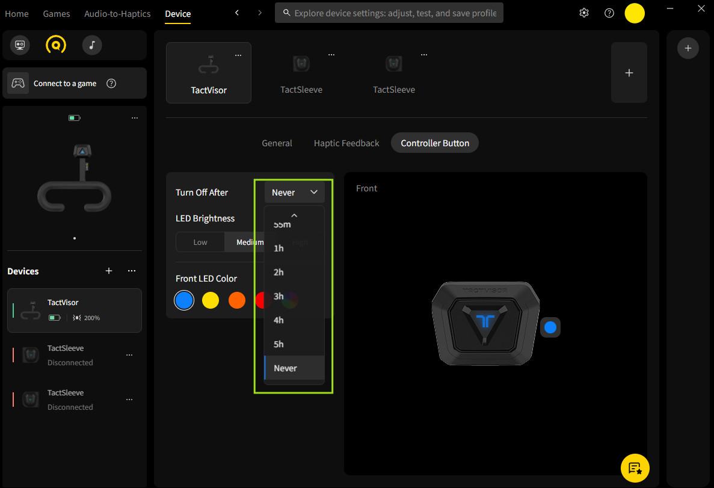The height and width of the screenshot is (488, 714).
Task: Open feedback with the yellow review button
Action: click(635, 468)
